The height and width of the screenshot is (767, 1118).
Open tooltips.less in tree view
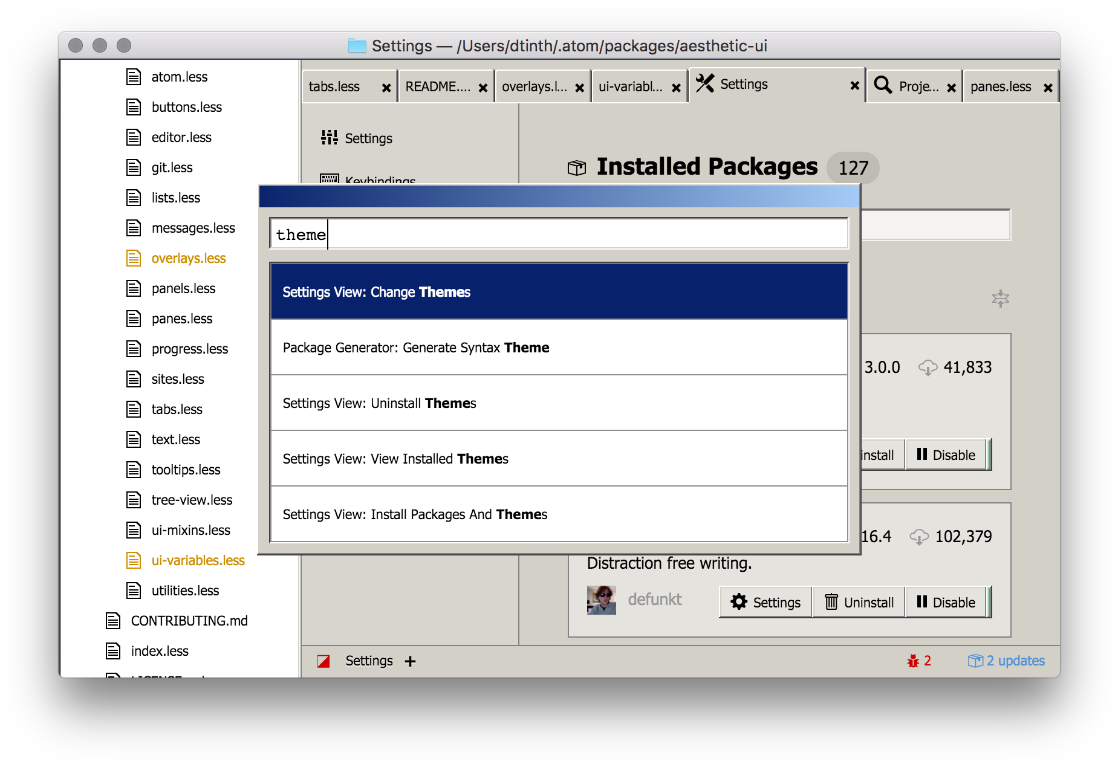[186, 470]
